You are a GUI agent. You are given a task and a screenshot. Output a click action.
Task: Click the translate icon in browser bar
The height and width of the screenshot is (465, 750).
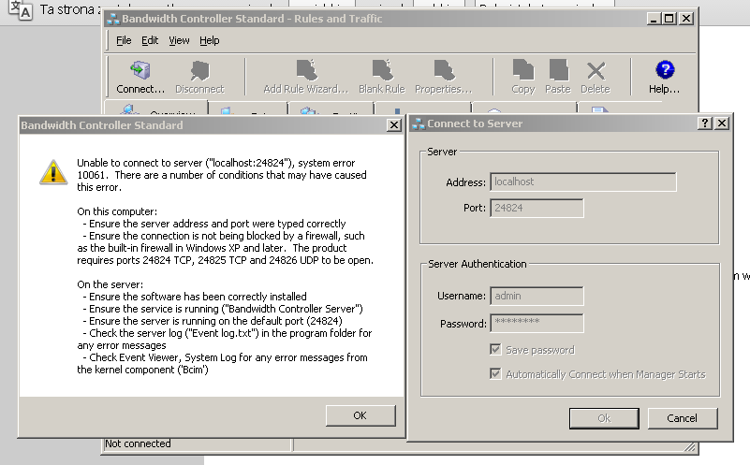(x=21, y=9)
